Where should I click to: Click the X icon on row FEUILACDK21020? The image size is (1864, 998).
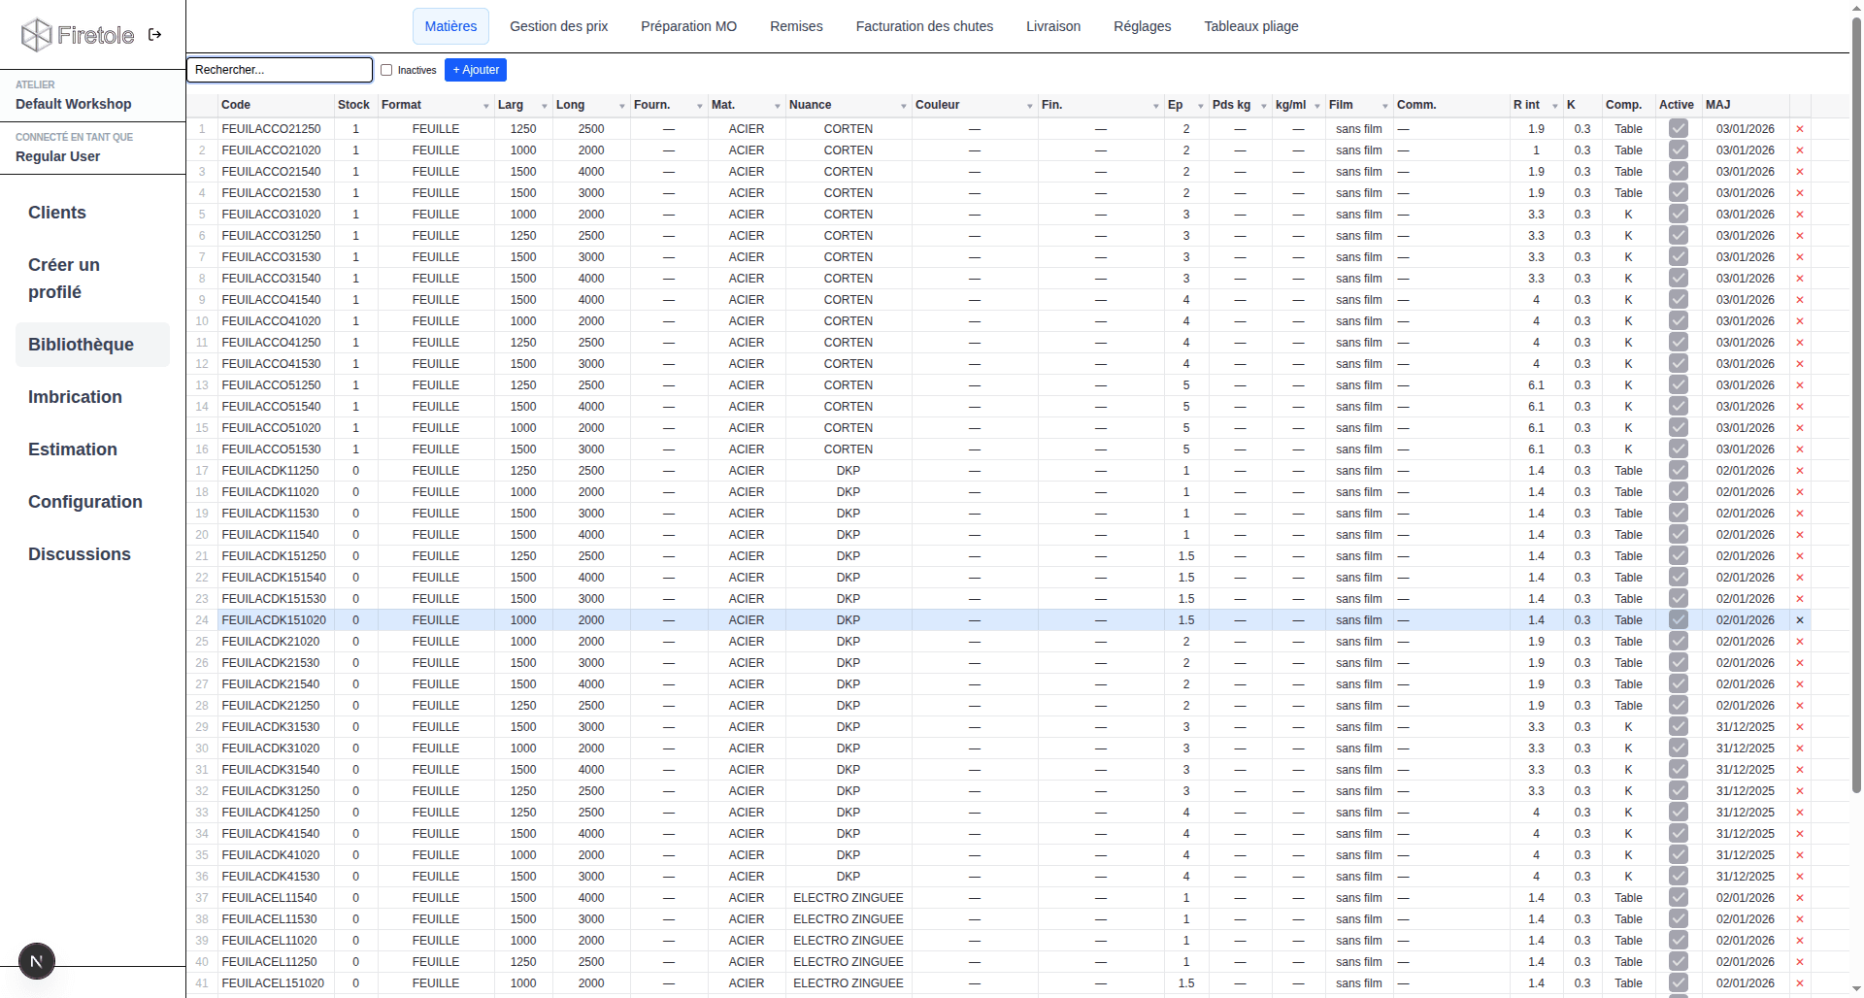pos(1800,642)
